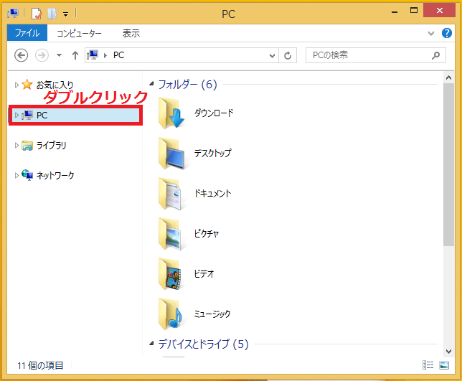Click the PCの検索 search box
Viewport: 462px width, 381px height.
pos(375,55)
